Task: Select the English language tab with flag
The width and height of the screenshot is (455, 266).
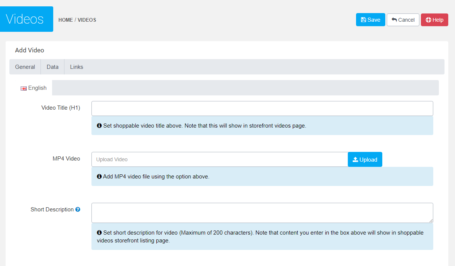Action: (x=34, y=88)
